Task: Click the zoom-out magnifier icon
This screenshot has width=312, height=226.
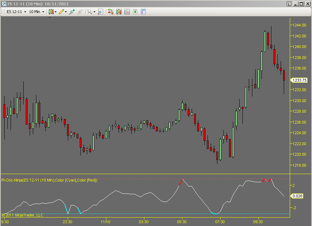Action: (x=80, y=12)
